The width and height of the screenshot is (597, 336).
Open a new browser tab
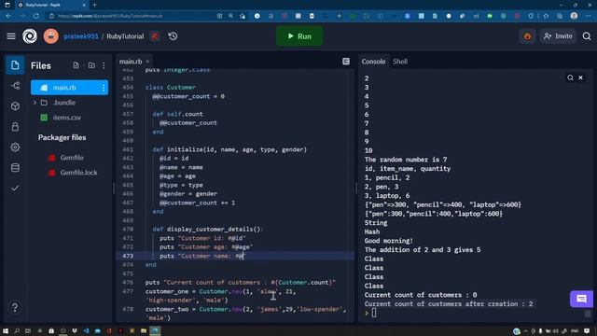coord(94,5)
